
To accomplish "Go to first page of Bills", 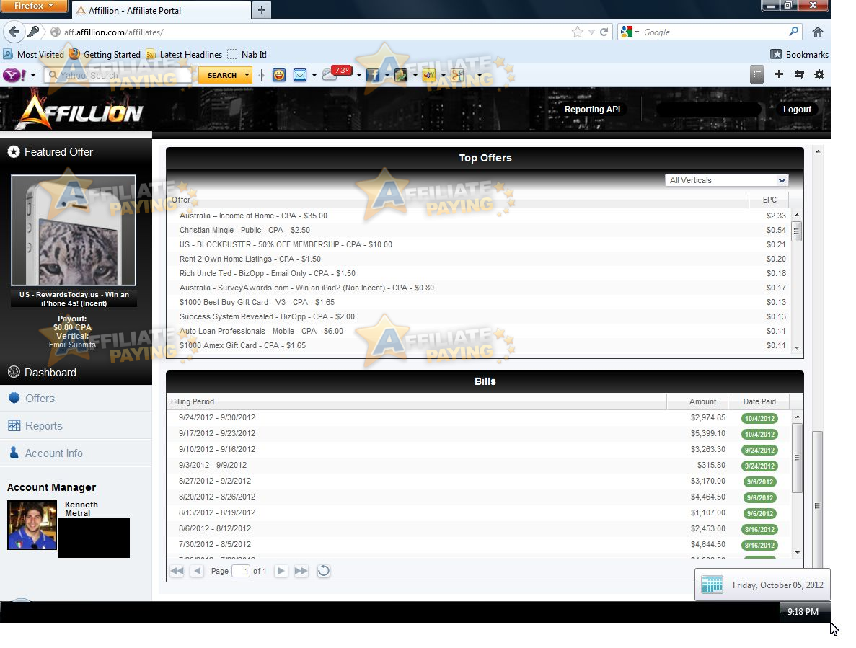I will pos(177,571).
